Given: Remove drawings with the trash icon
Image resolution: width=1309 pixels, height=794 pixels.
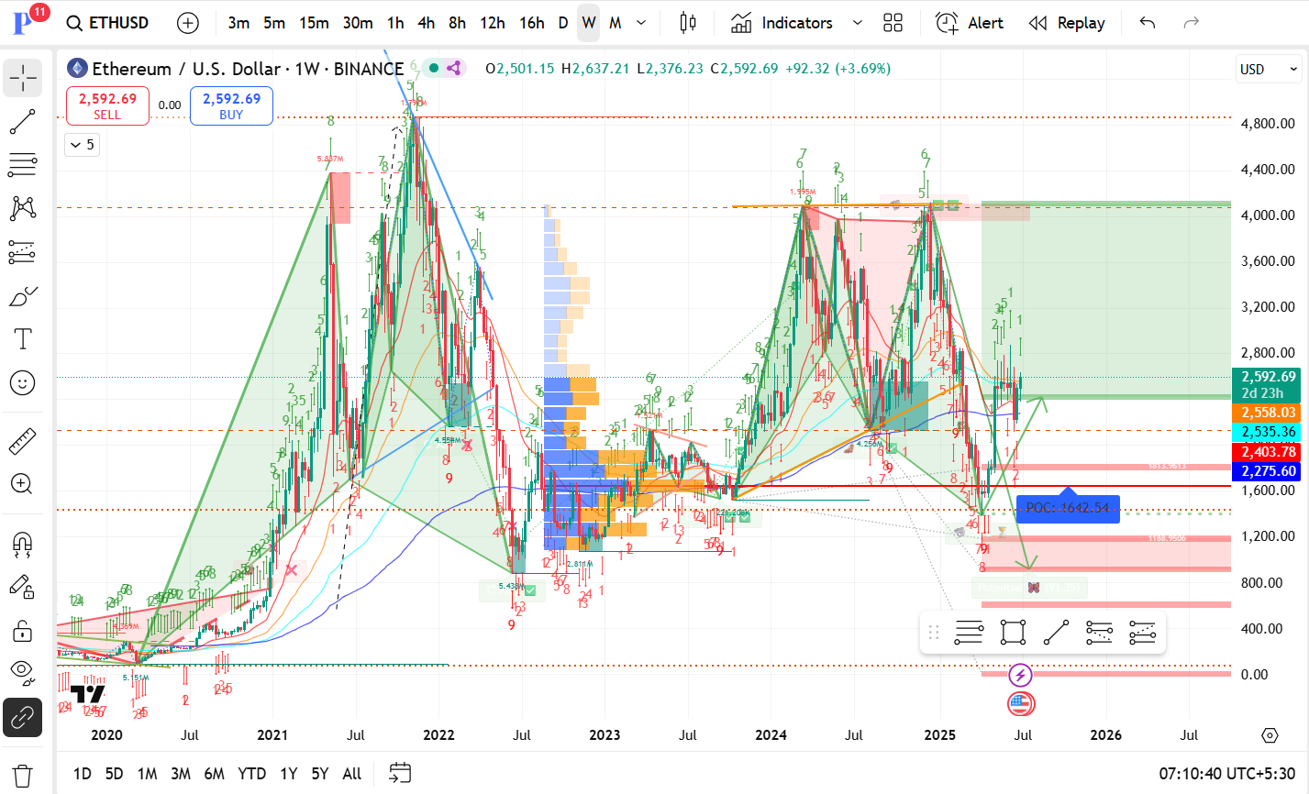Looking at the screenshot, I should 23,774.
